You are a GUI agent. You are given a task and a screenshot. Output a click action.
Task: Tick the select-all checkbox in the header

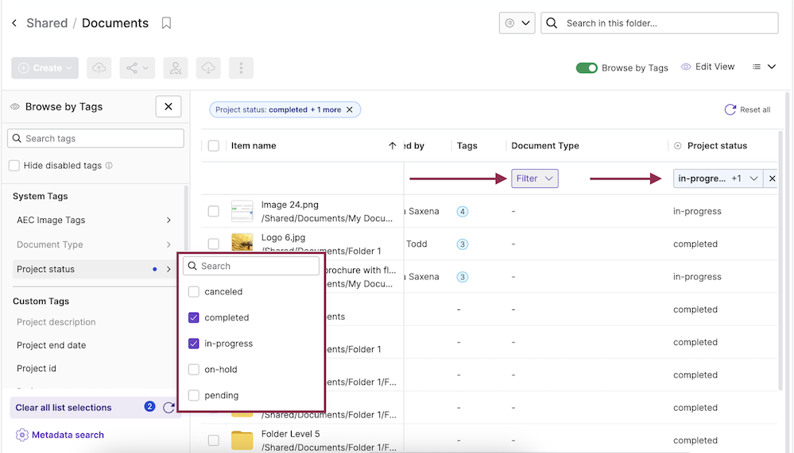pos(214,146)
